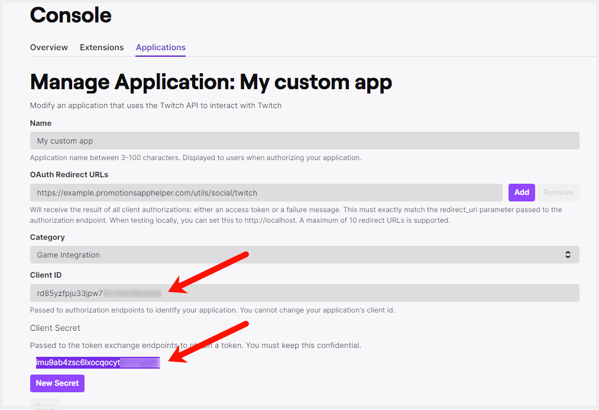Open the Category dropdown

pyautogui.click(x=305, y=255)
